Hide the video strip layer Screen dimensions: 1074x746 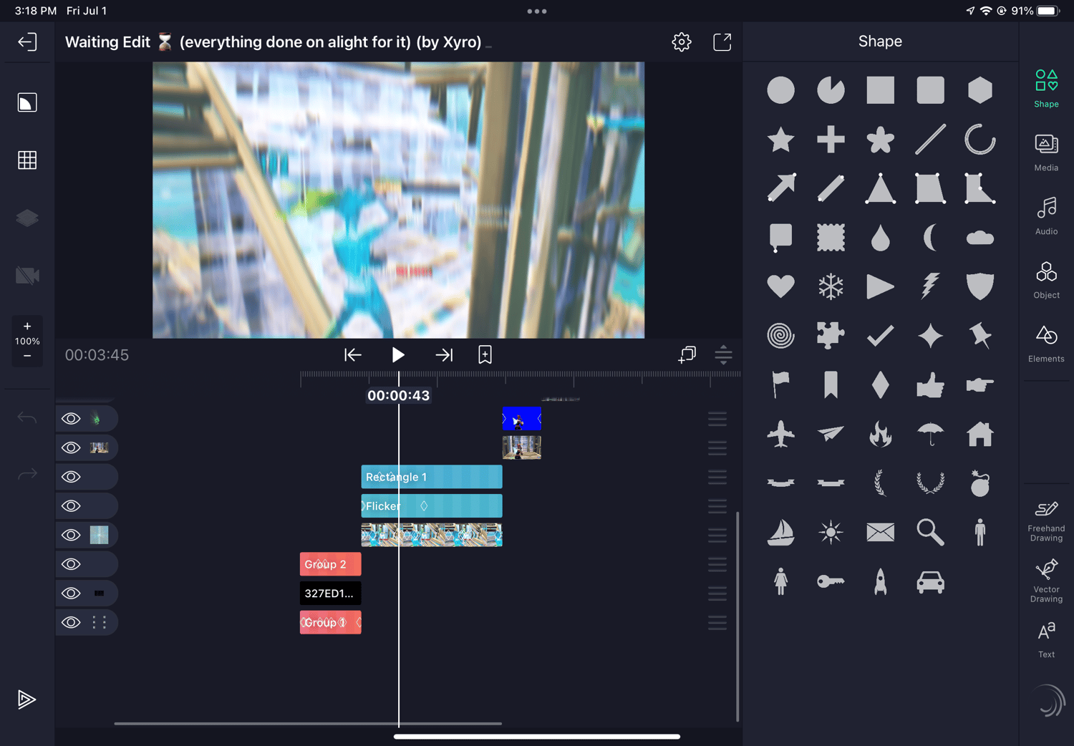71,535
